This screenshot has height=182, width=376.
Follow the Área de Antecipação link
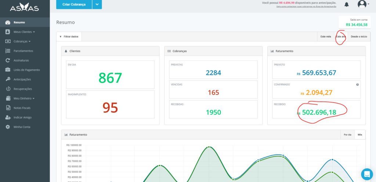pyautogui.click(x=306, y=7)
